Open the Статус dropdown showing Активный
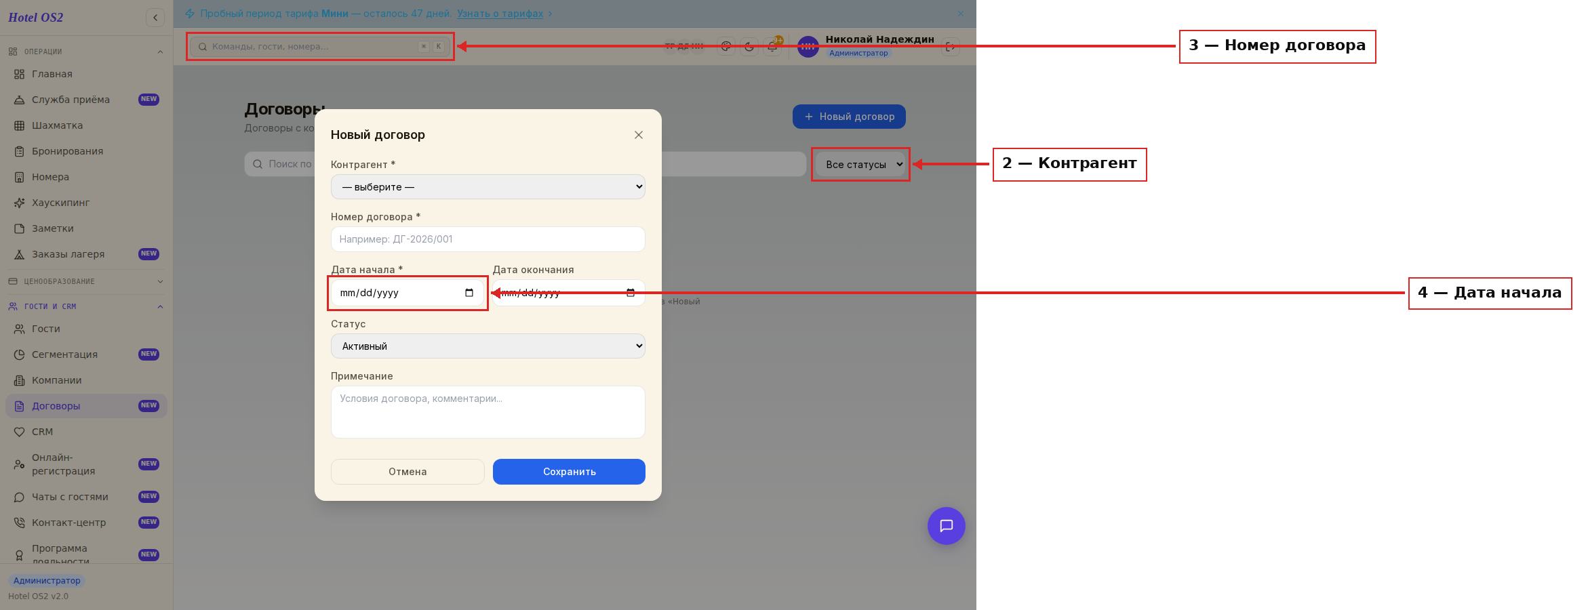This screenshot has height=610, width=1588. [488, 346]
